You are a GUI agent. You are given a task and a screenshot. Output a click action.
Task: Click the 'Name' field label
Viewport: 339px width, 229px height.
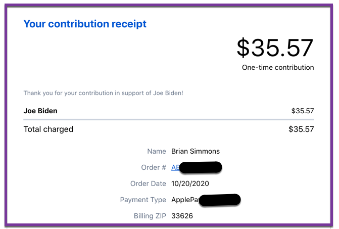tap(157, 151)
